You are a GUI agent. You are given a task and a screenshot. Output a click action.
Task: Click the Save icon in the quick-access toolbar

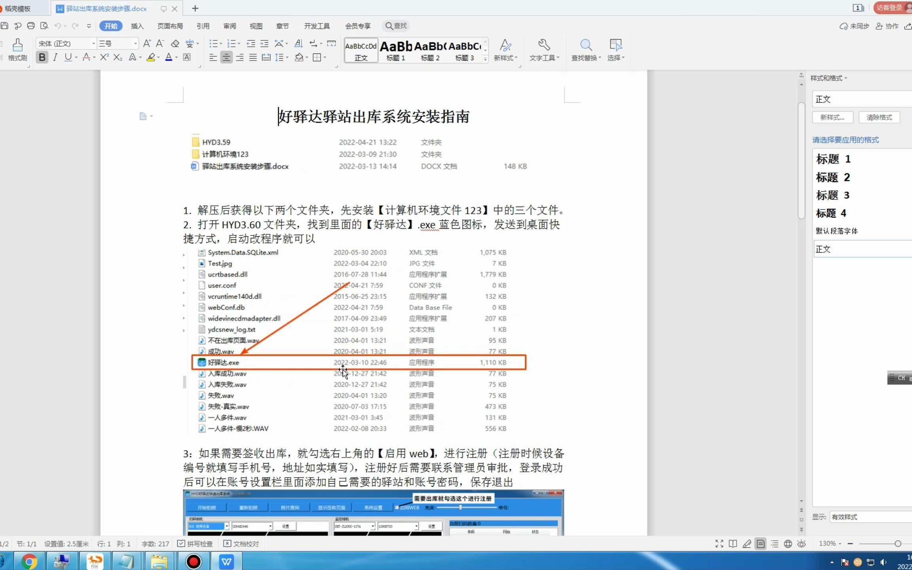click(4, 26)
